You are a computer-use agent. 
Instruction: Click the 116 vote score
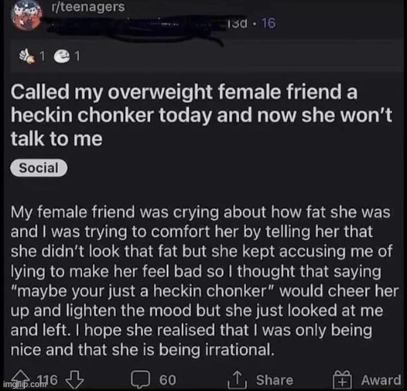tap(48, 380)
